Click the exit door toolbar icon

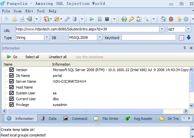tap(29, 19)
